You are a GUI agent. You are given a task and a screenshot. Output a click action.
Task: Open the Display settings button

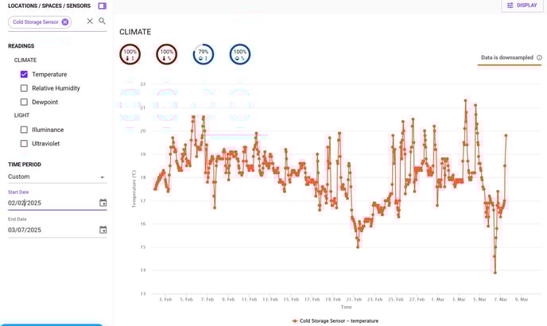[x=522, y=6]
